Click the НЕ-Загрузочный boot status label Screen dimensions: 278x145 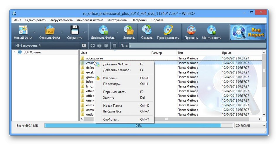coord(28,46)
